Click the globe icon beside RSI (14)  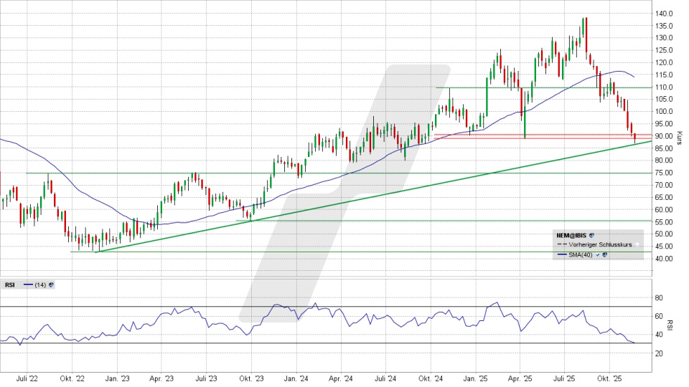[x=51, y=285]
